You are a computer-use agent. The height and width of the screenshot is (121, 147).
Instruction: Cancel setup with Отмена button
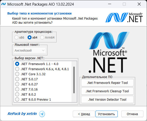click(x=132, y=114)
